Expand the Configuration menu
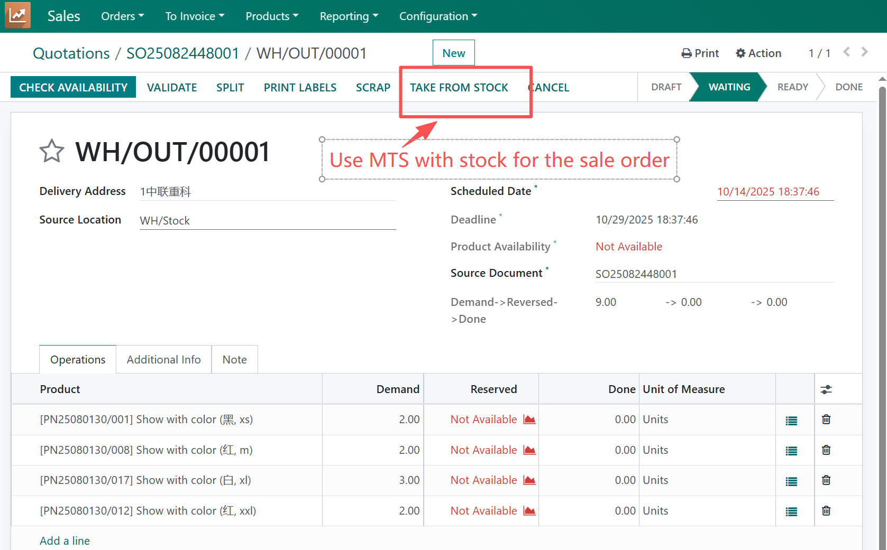 point(437,16)
